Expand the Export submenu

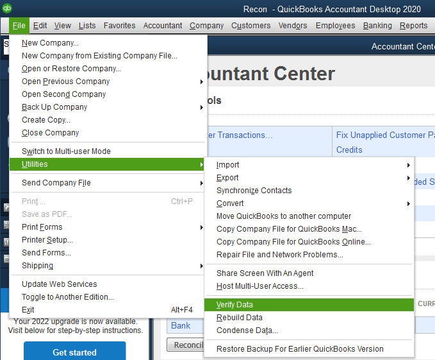point(409,178)
